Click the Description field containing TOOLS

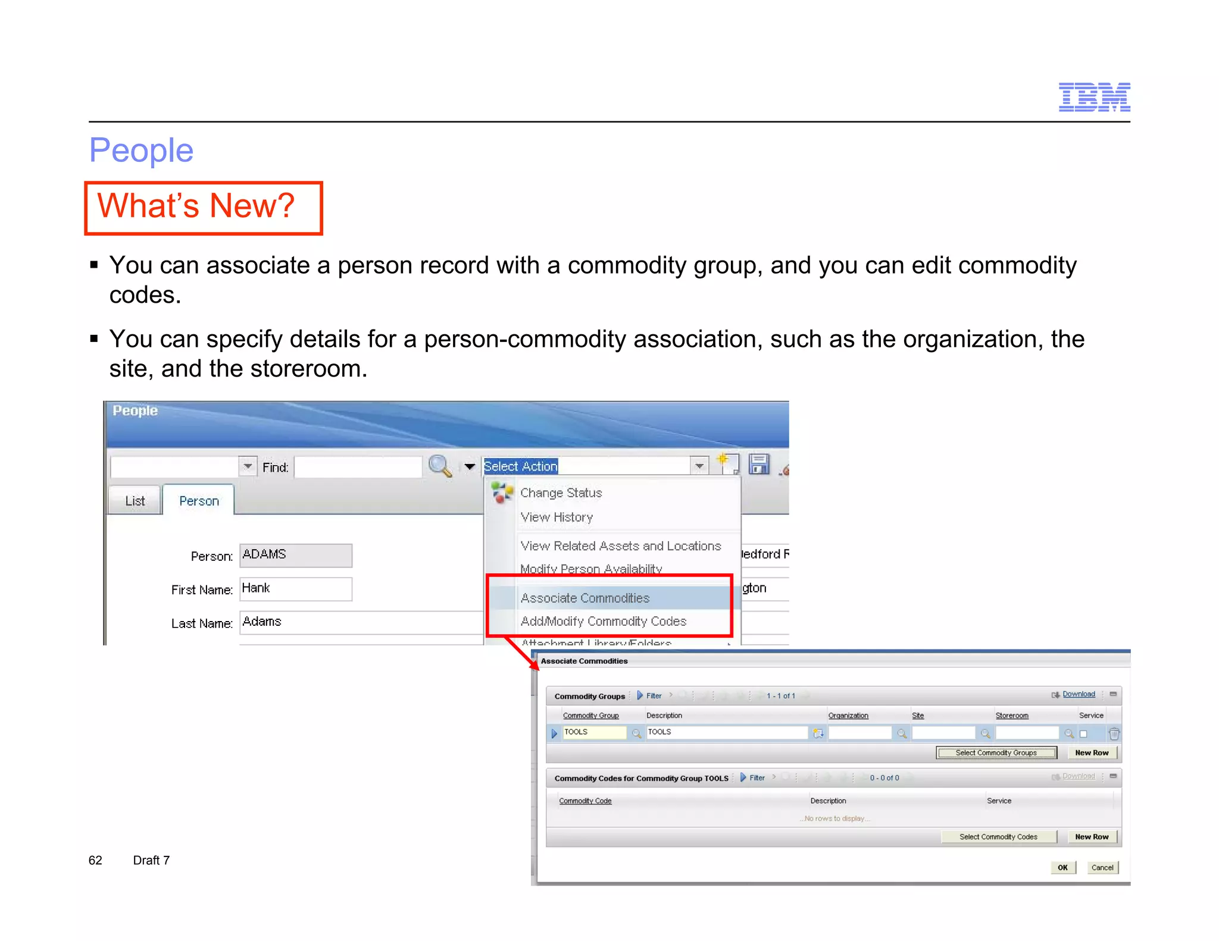[727, 733]
